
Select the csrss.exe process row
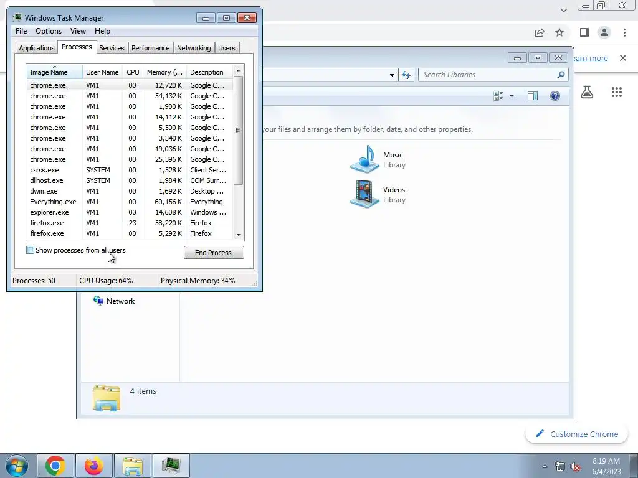[130, 170]
